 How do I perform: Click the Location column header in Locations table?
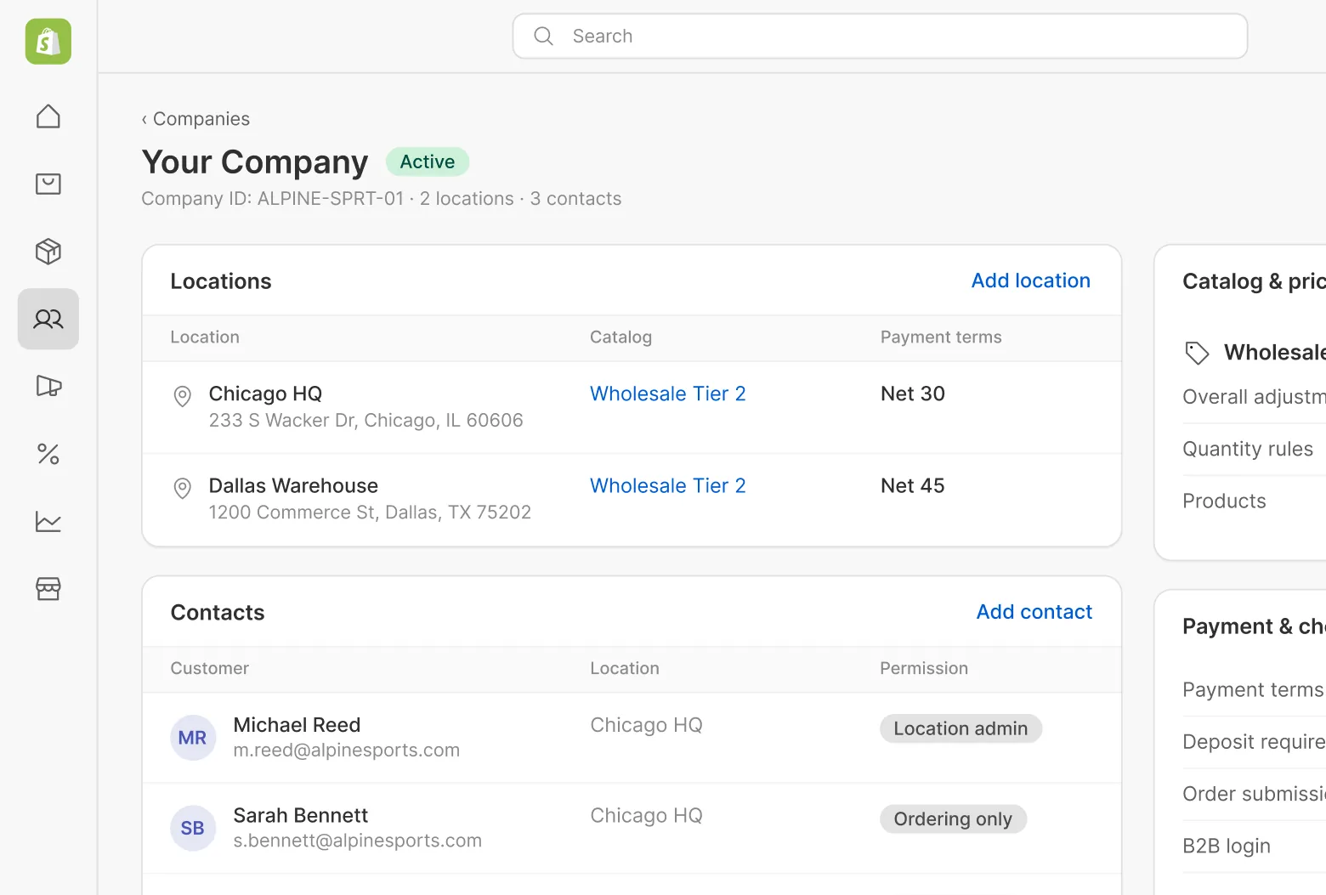(x=205, y=337)
